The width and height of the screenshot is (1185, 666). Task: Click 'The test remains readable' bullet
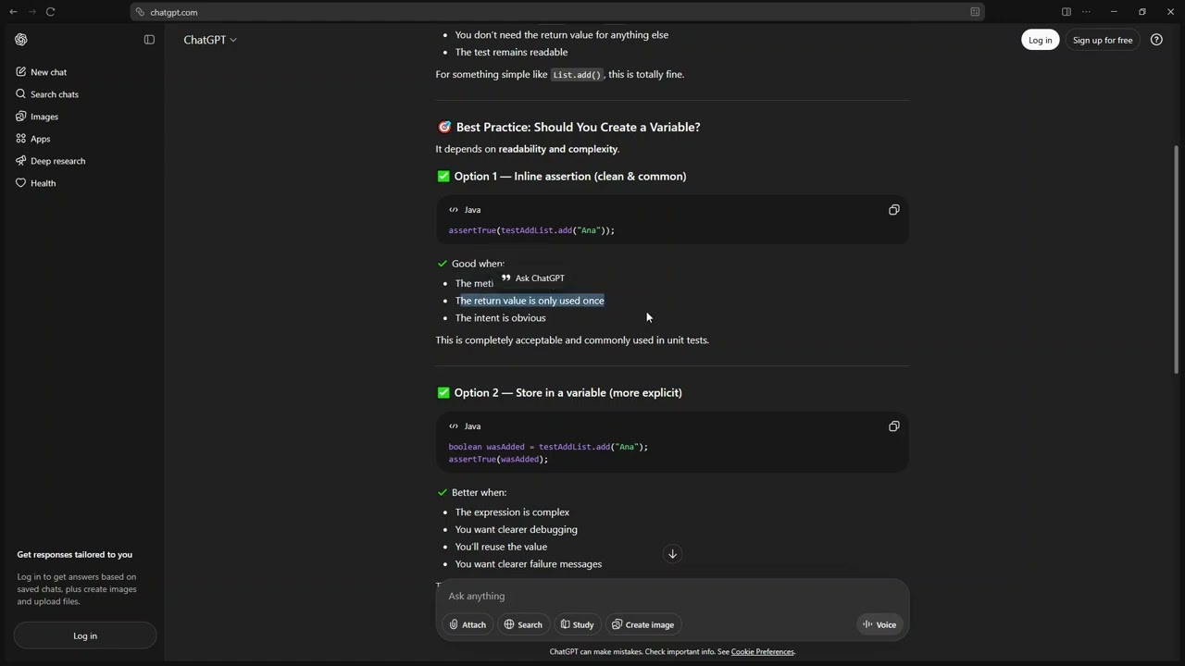pos(511,53)
